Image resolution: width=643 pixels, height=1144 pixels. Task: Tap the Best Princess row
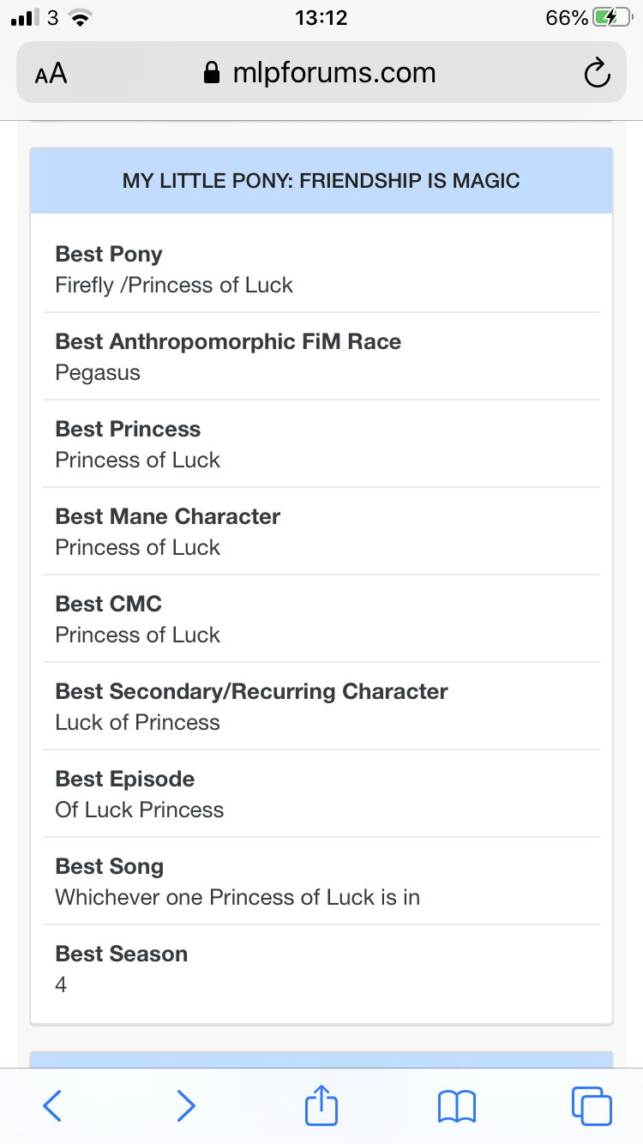321,444
